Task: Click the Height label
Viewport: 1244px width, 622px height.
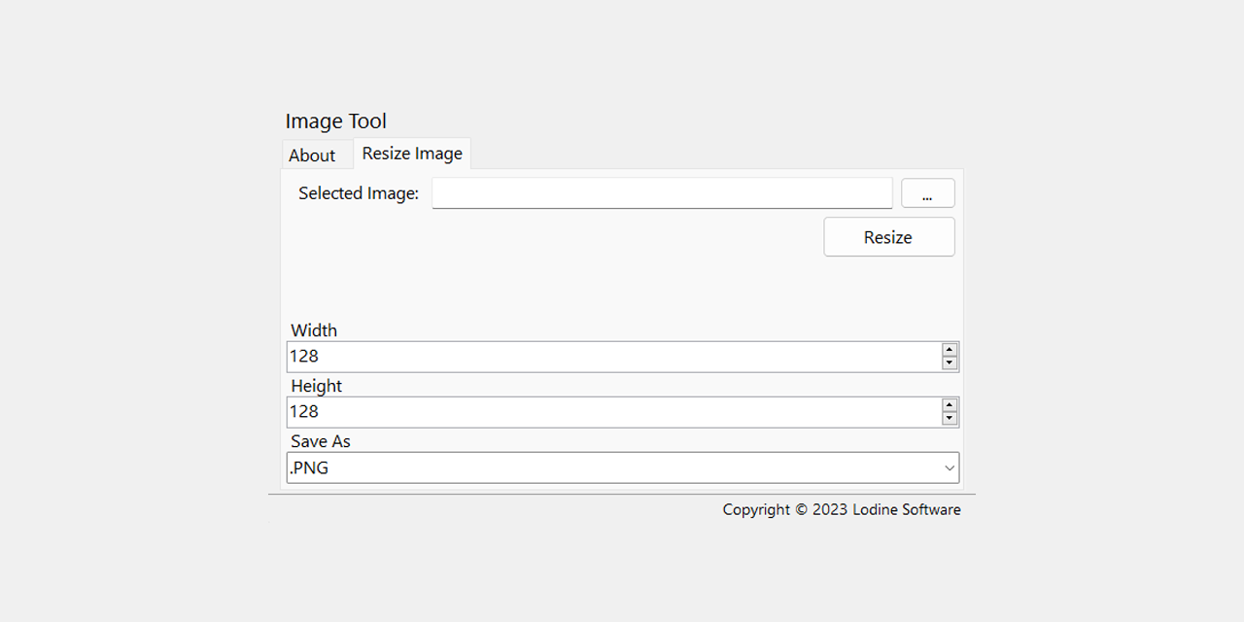Action: pyautogui.click(x=317, y=386)
